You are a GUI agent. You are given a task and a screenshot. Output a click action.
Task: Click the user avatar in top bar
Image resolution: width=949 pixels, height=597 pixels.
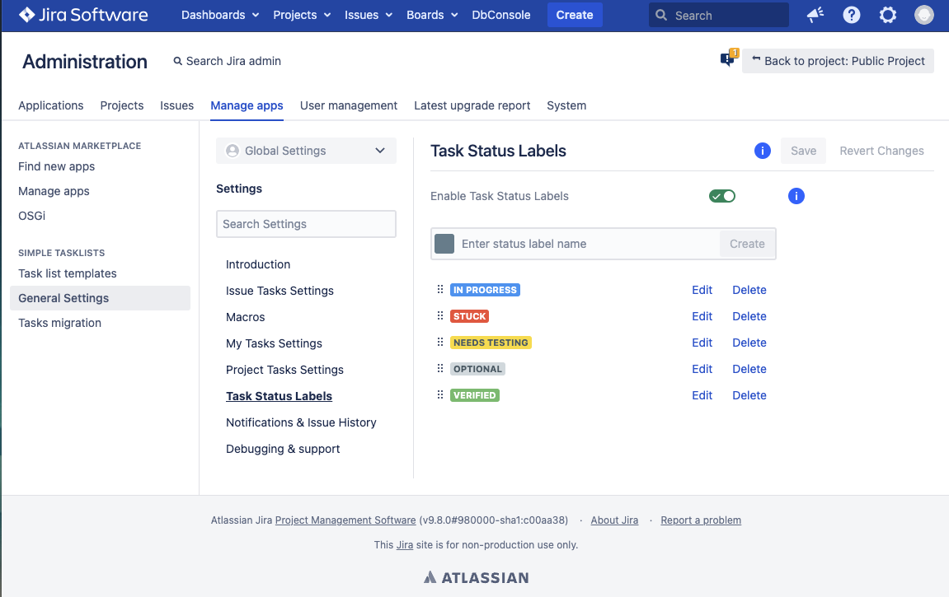[923, 15]
